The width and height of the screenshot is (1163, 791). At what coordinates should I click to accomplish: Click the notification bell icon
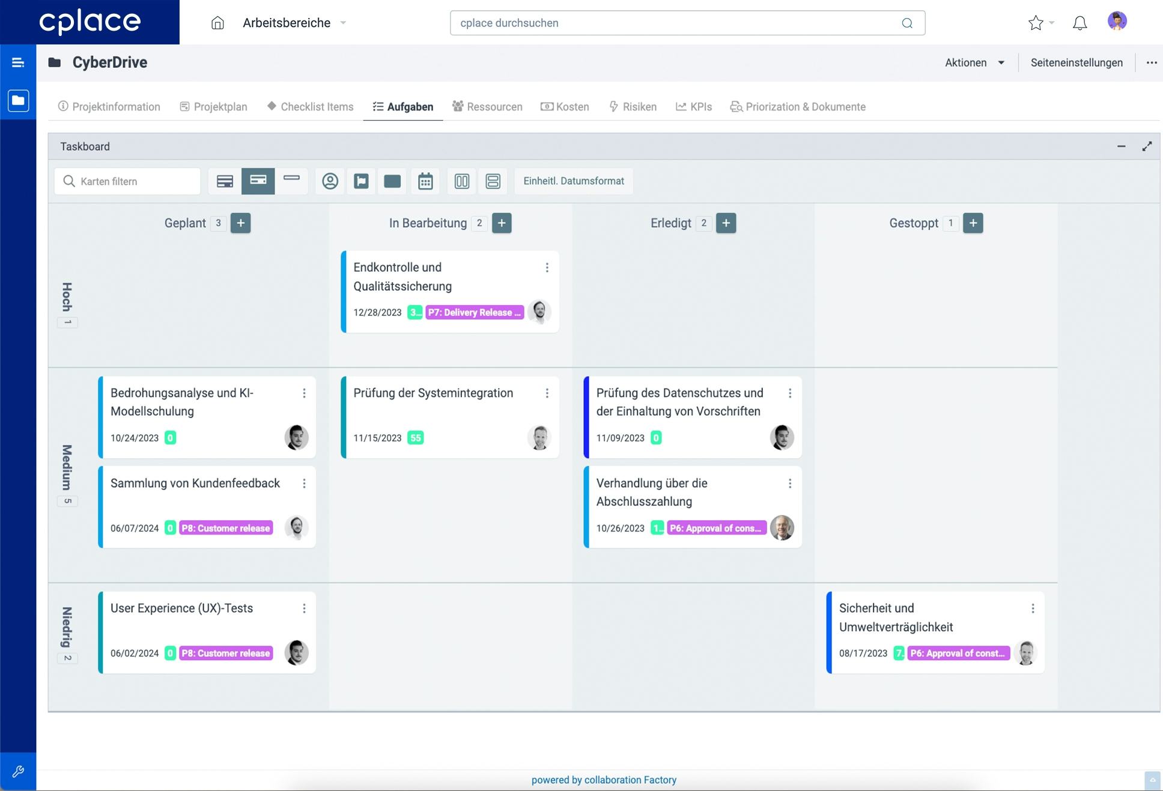(x=1079, y=22)
